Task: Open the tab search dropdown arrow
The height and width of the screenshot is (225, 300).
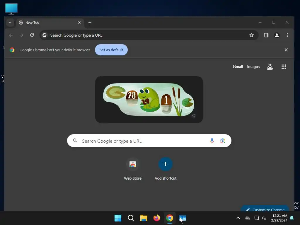Action: click(10, 23)
